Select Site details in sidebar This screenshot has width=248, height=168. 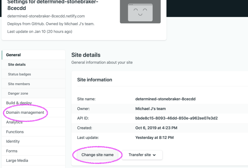[33, 65]
